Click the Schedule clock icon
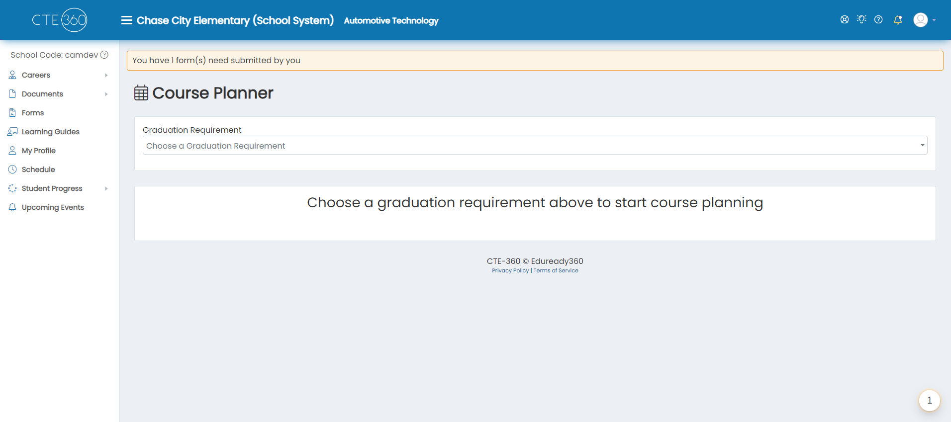The width and height of the screenshot is (951, 422). [12, 169]
